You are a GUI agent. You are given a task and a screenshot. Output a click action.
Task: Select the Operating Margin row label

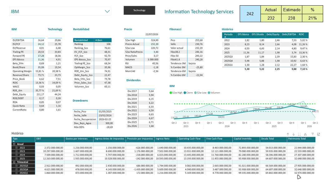coord(22,71)
